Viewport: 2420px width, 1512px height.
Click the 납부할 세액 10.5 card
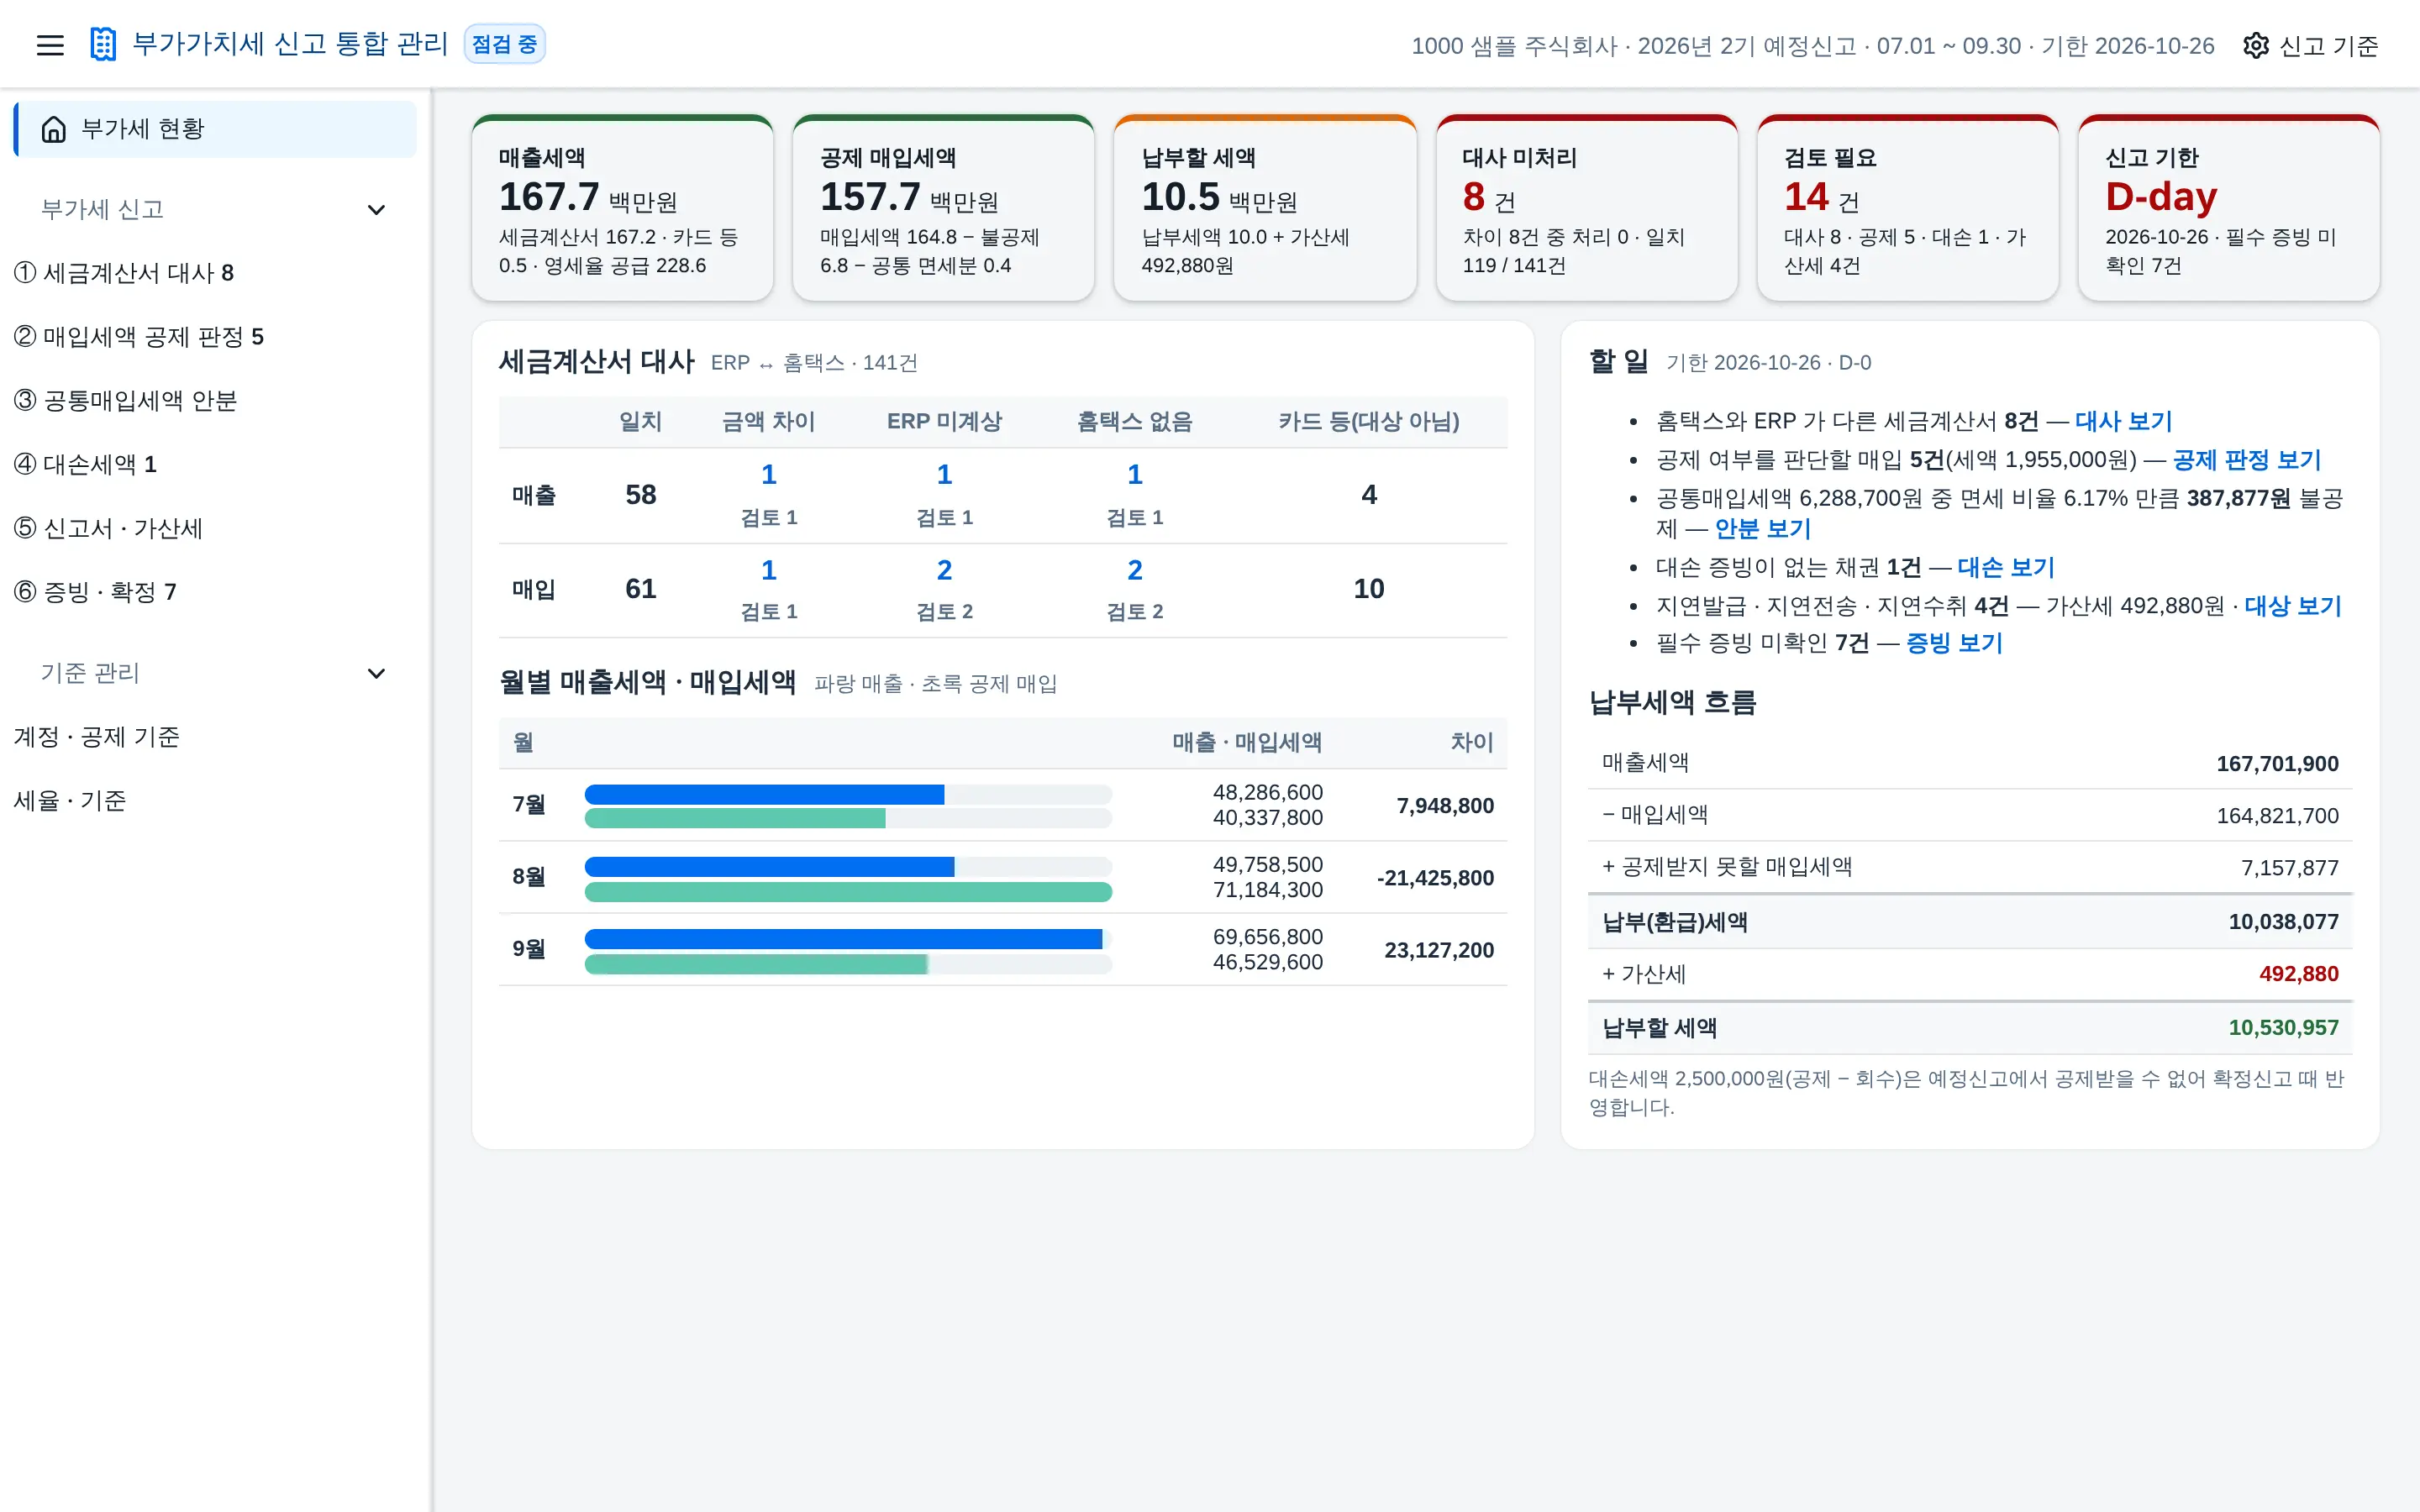click(x=1265, y=208)
